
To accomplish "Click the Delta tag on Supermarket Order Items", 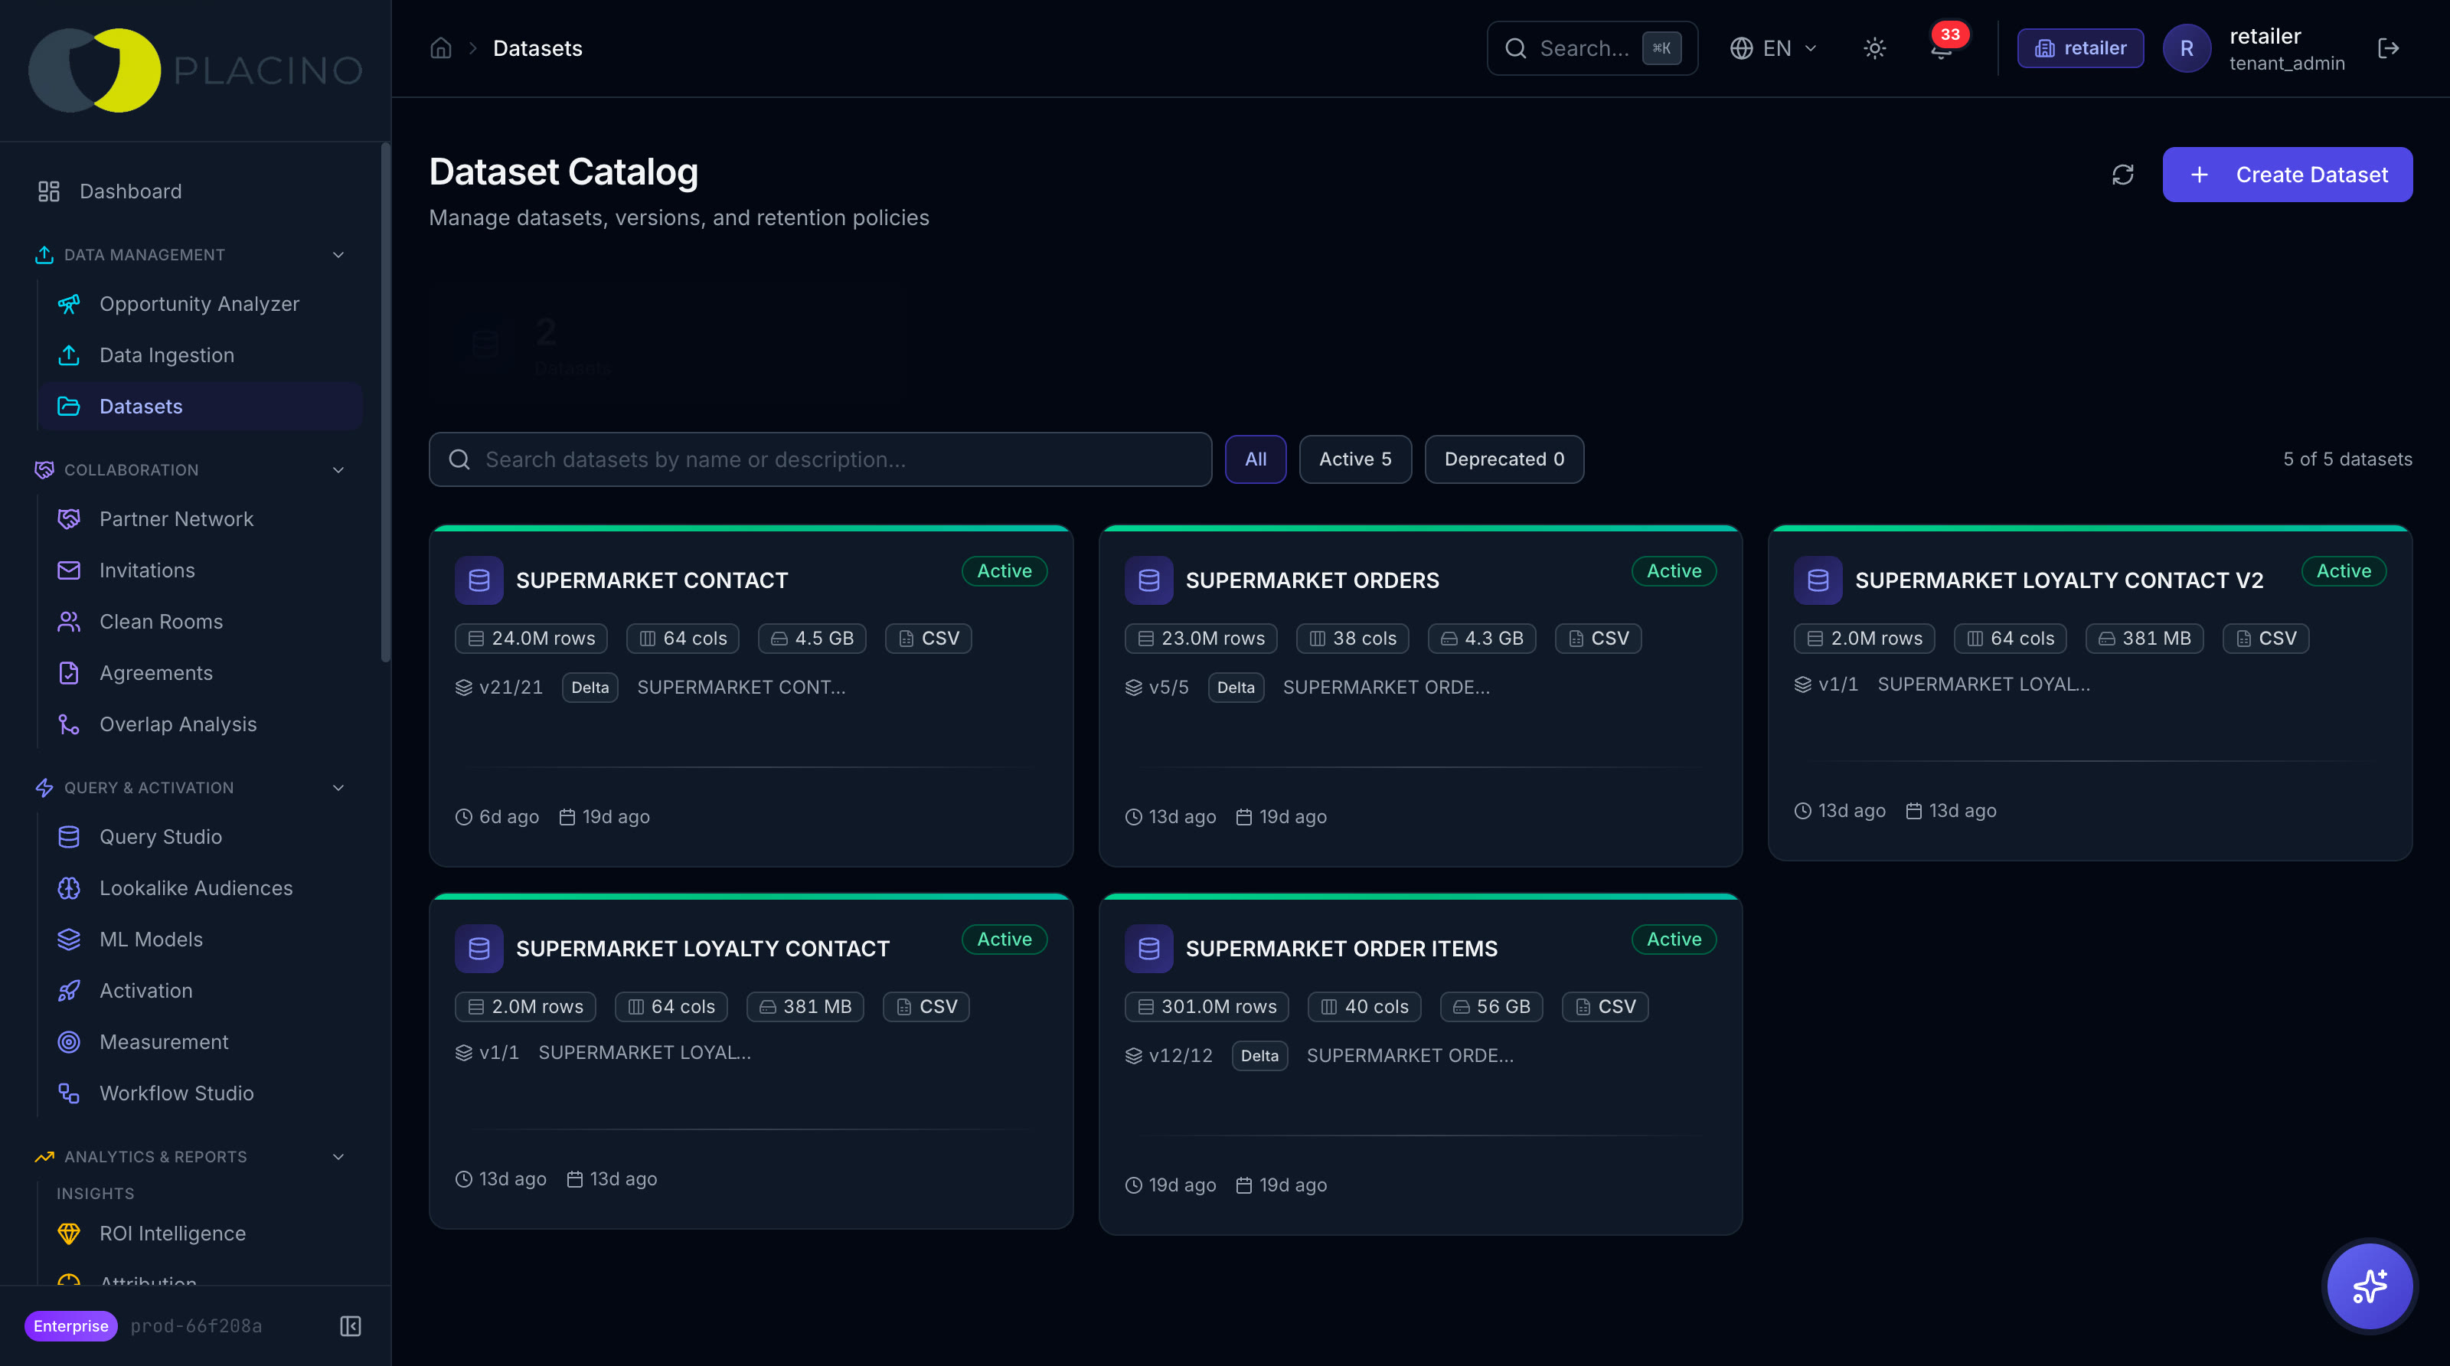I will click(1259, 1055).
